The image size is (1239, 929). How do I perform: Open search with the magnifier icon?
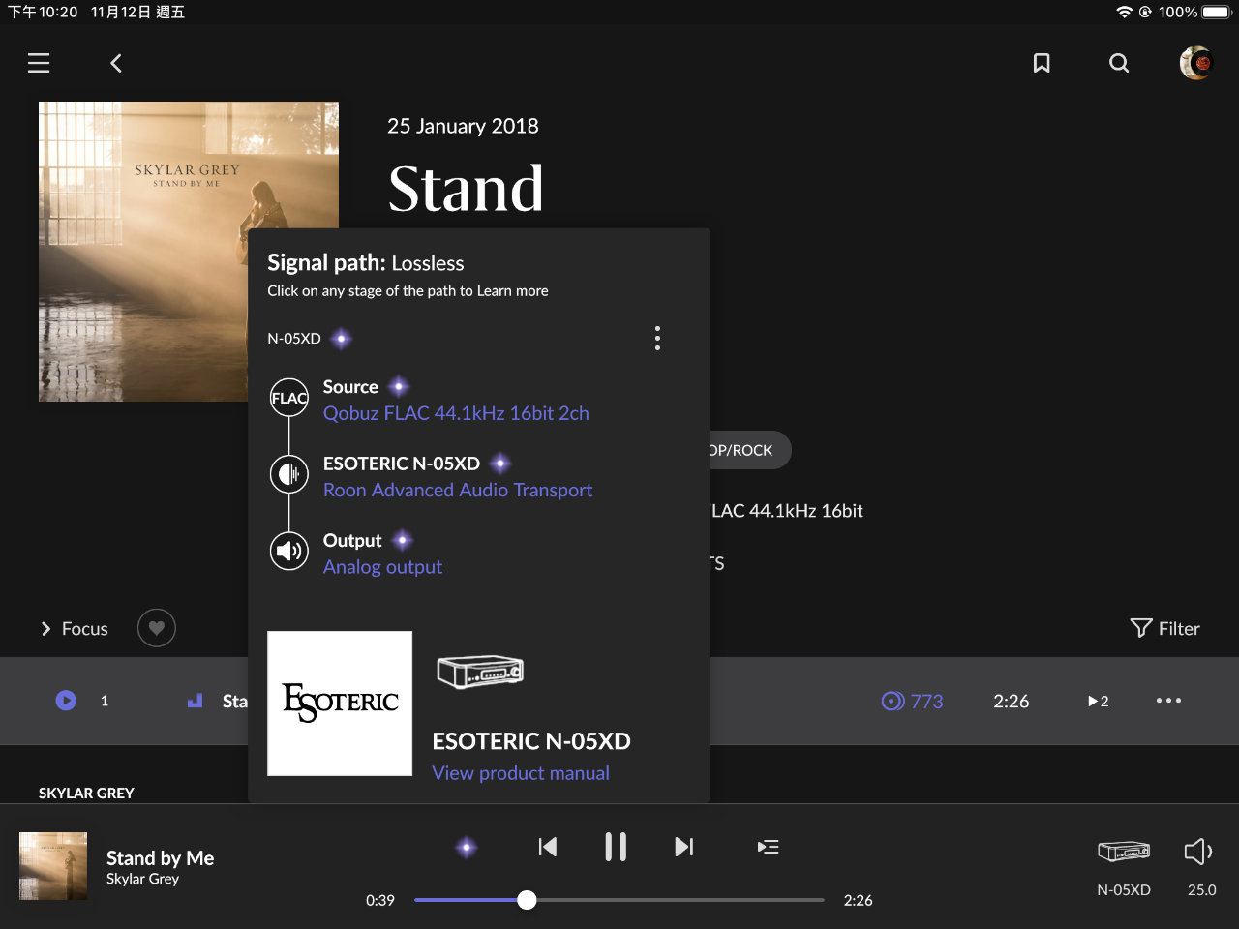click(1119, 63)
